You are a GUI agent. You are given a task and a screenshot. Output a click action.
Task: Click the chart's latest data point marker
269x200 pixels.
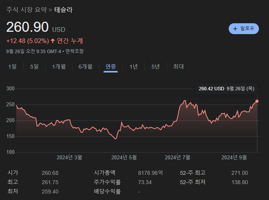coord(257,101)
